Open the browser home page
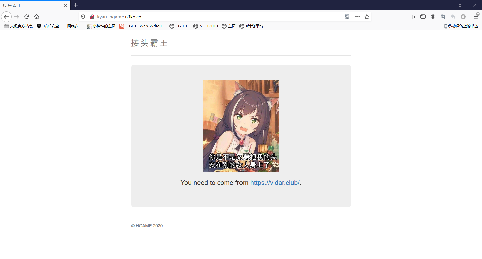This screenshot has width=482, height=259. tap(37, 17)
